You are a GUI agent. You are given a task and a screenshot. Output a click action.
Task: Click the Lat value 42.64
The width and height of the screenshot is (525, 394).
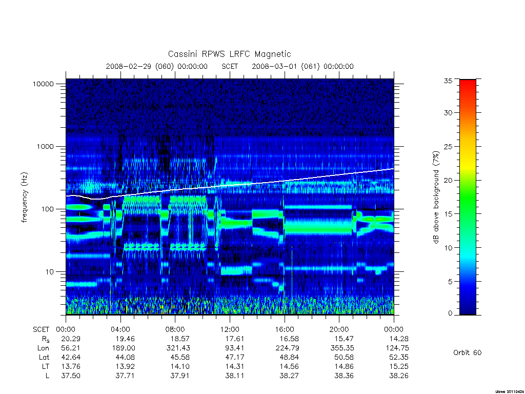[x=71, y=358]
